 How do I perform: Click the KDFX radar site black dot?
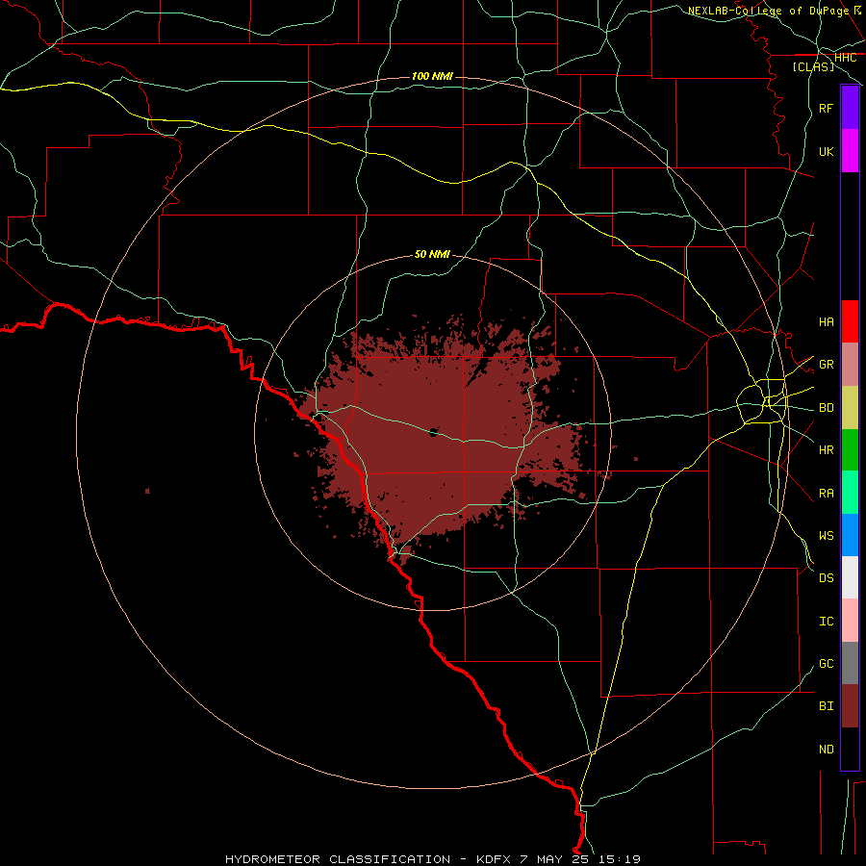point(434,432)
